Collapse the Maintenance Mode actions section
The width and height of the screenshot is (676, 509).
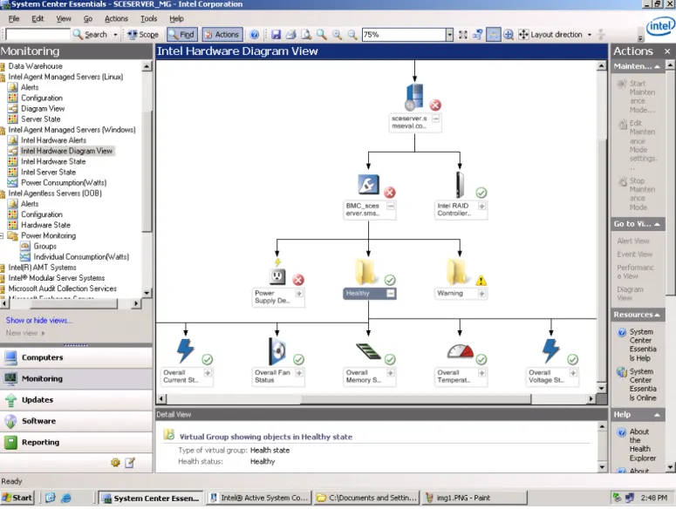pos(657,66)
